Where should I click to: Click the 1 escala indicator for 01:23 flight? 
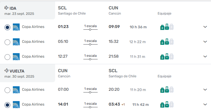pos(91,27)
